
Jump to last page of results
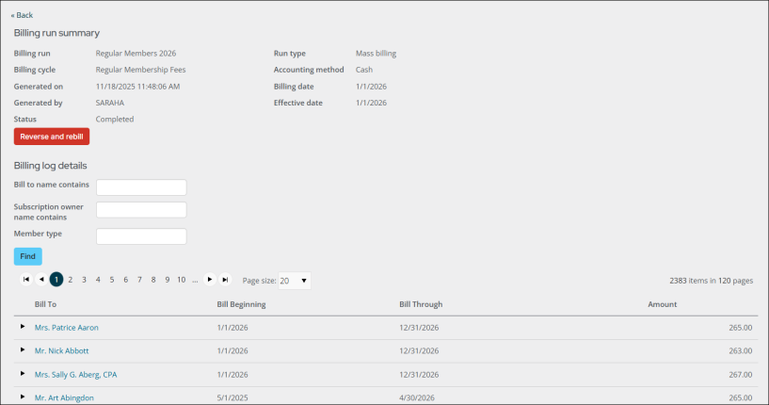coord(225,280)
